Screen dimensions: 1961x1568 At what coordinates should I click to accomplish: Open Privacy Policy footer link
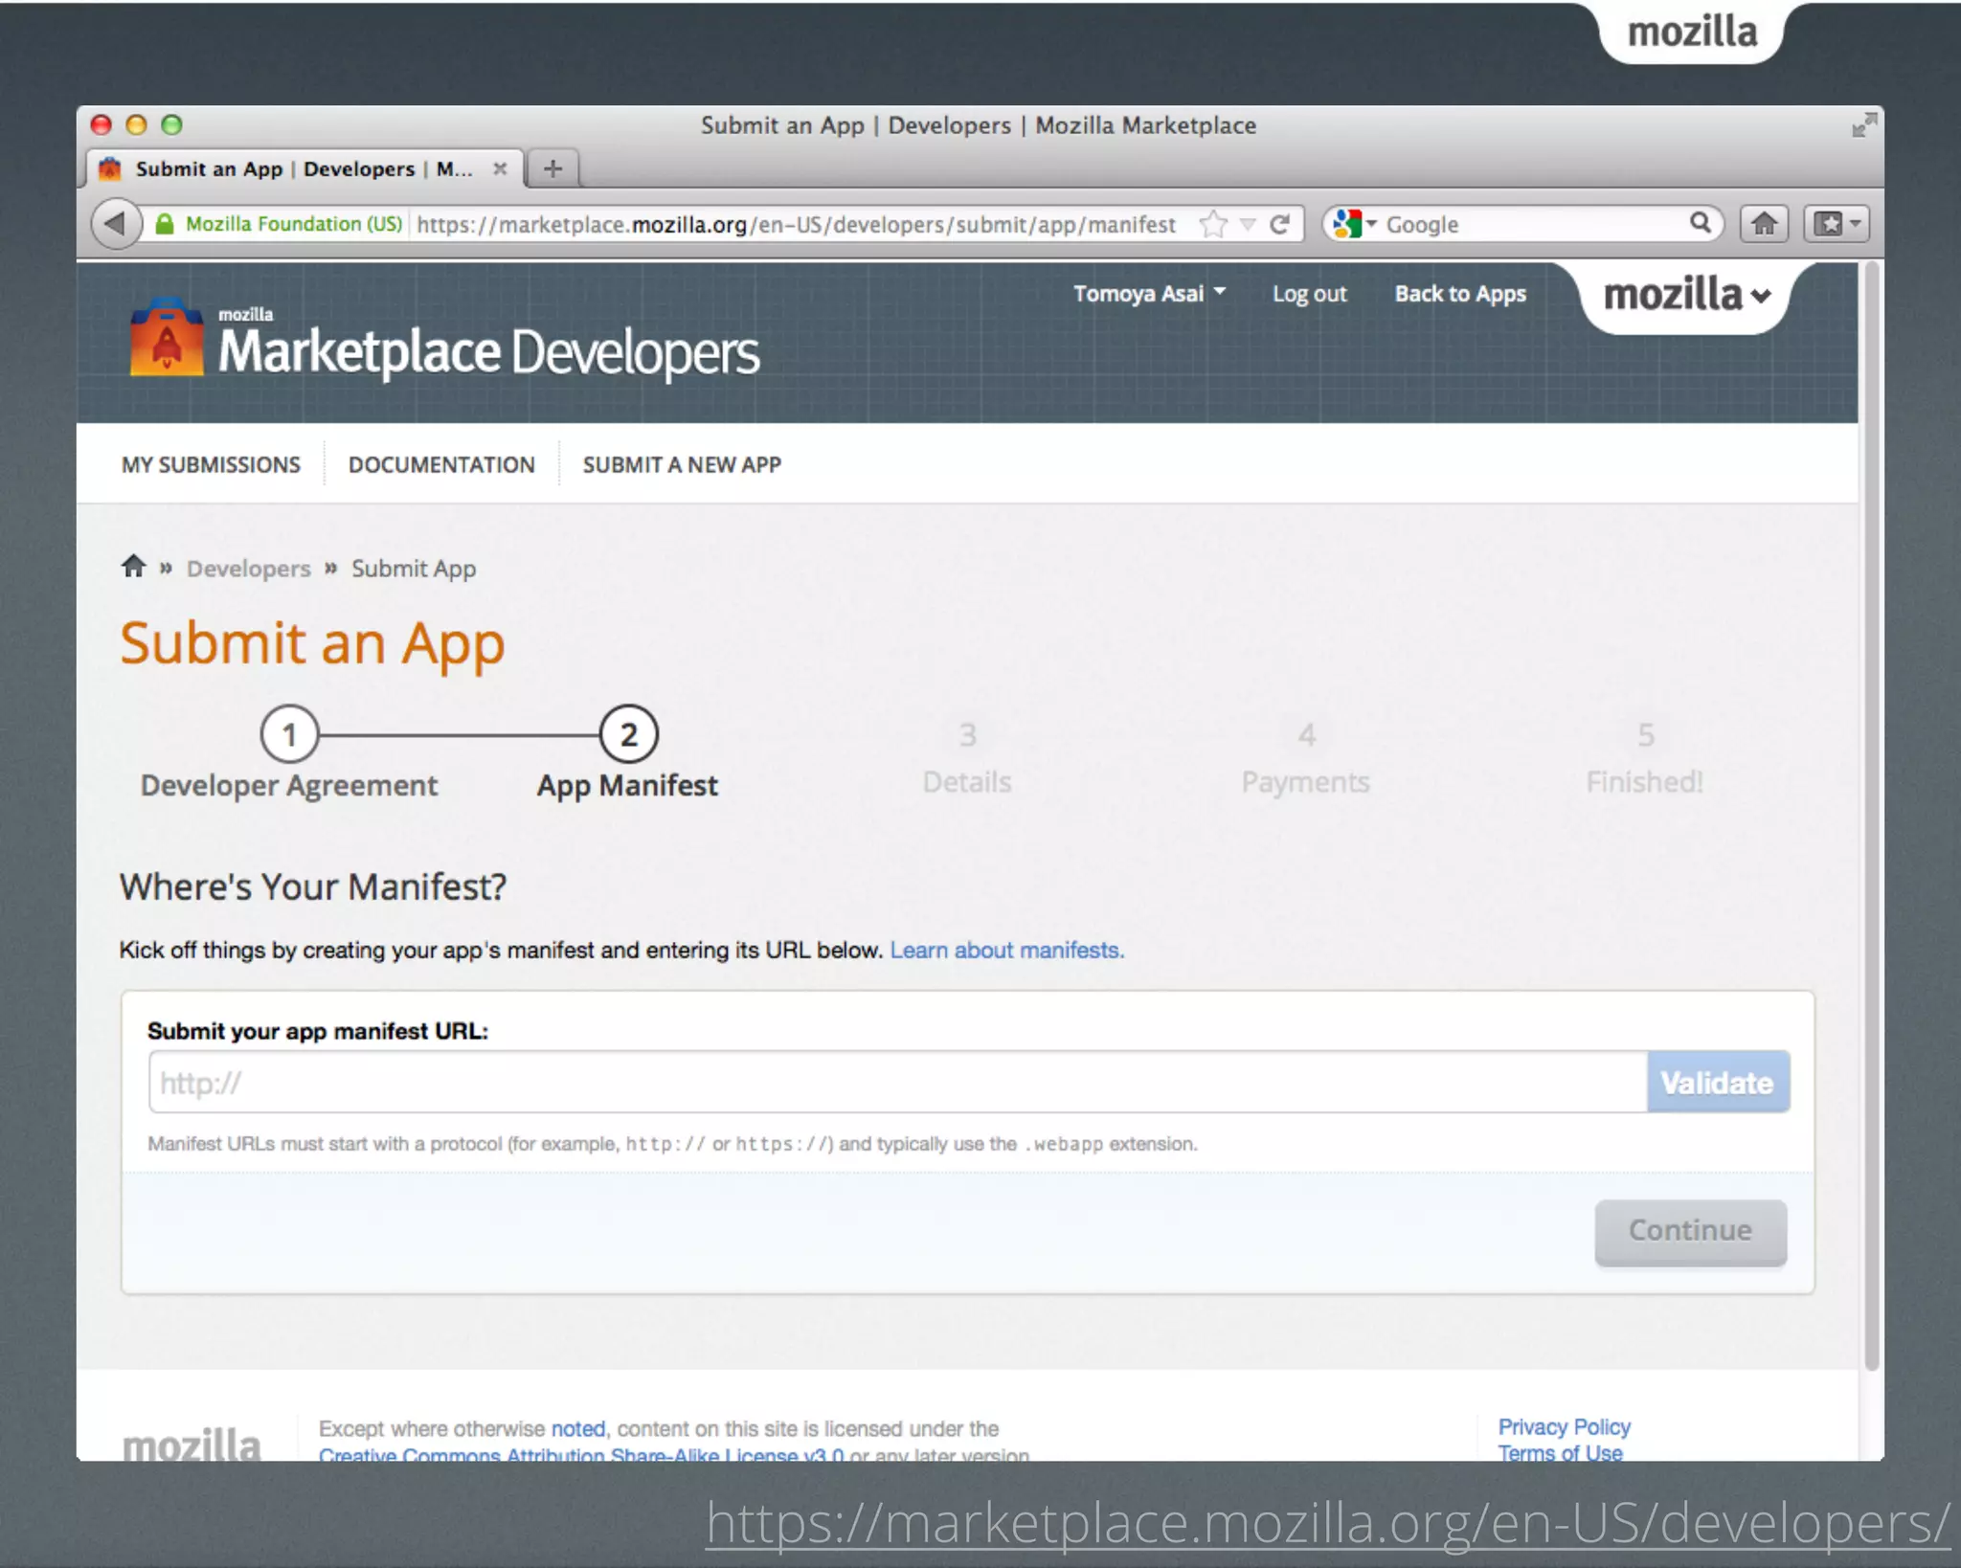click(1565, 1426)
